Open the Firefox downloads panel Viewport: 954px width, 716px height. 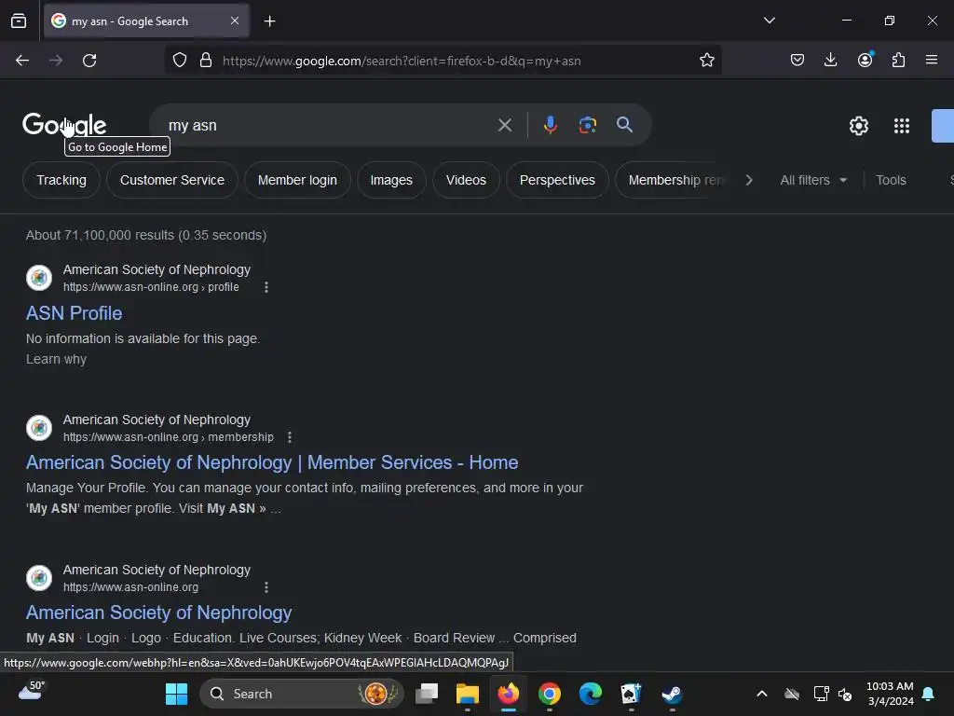830,60
